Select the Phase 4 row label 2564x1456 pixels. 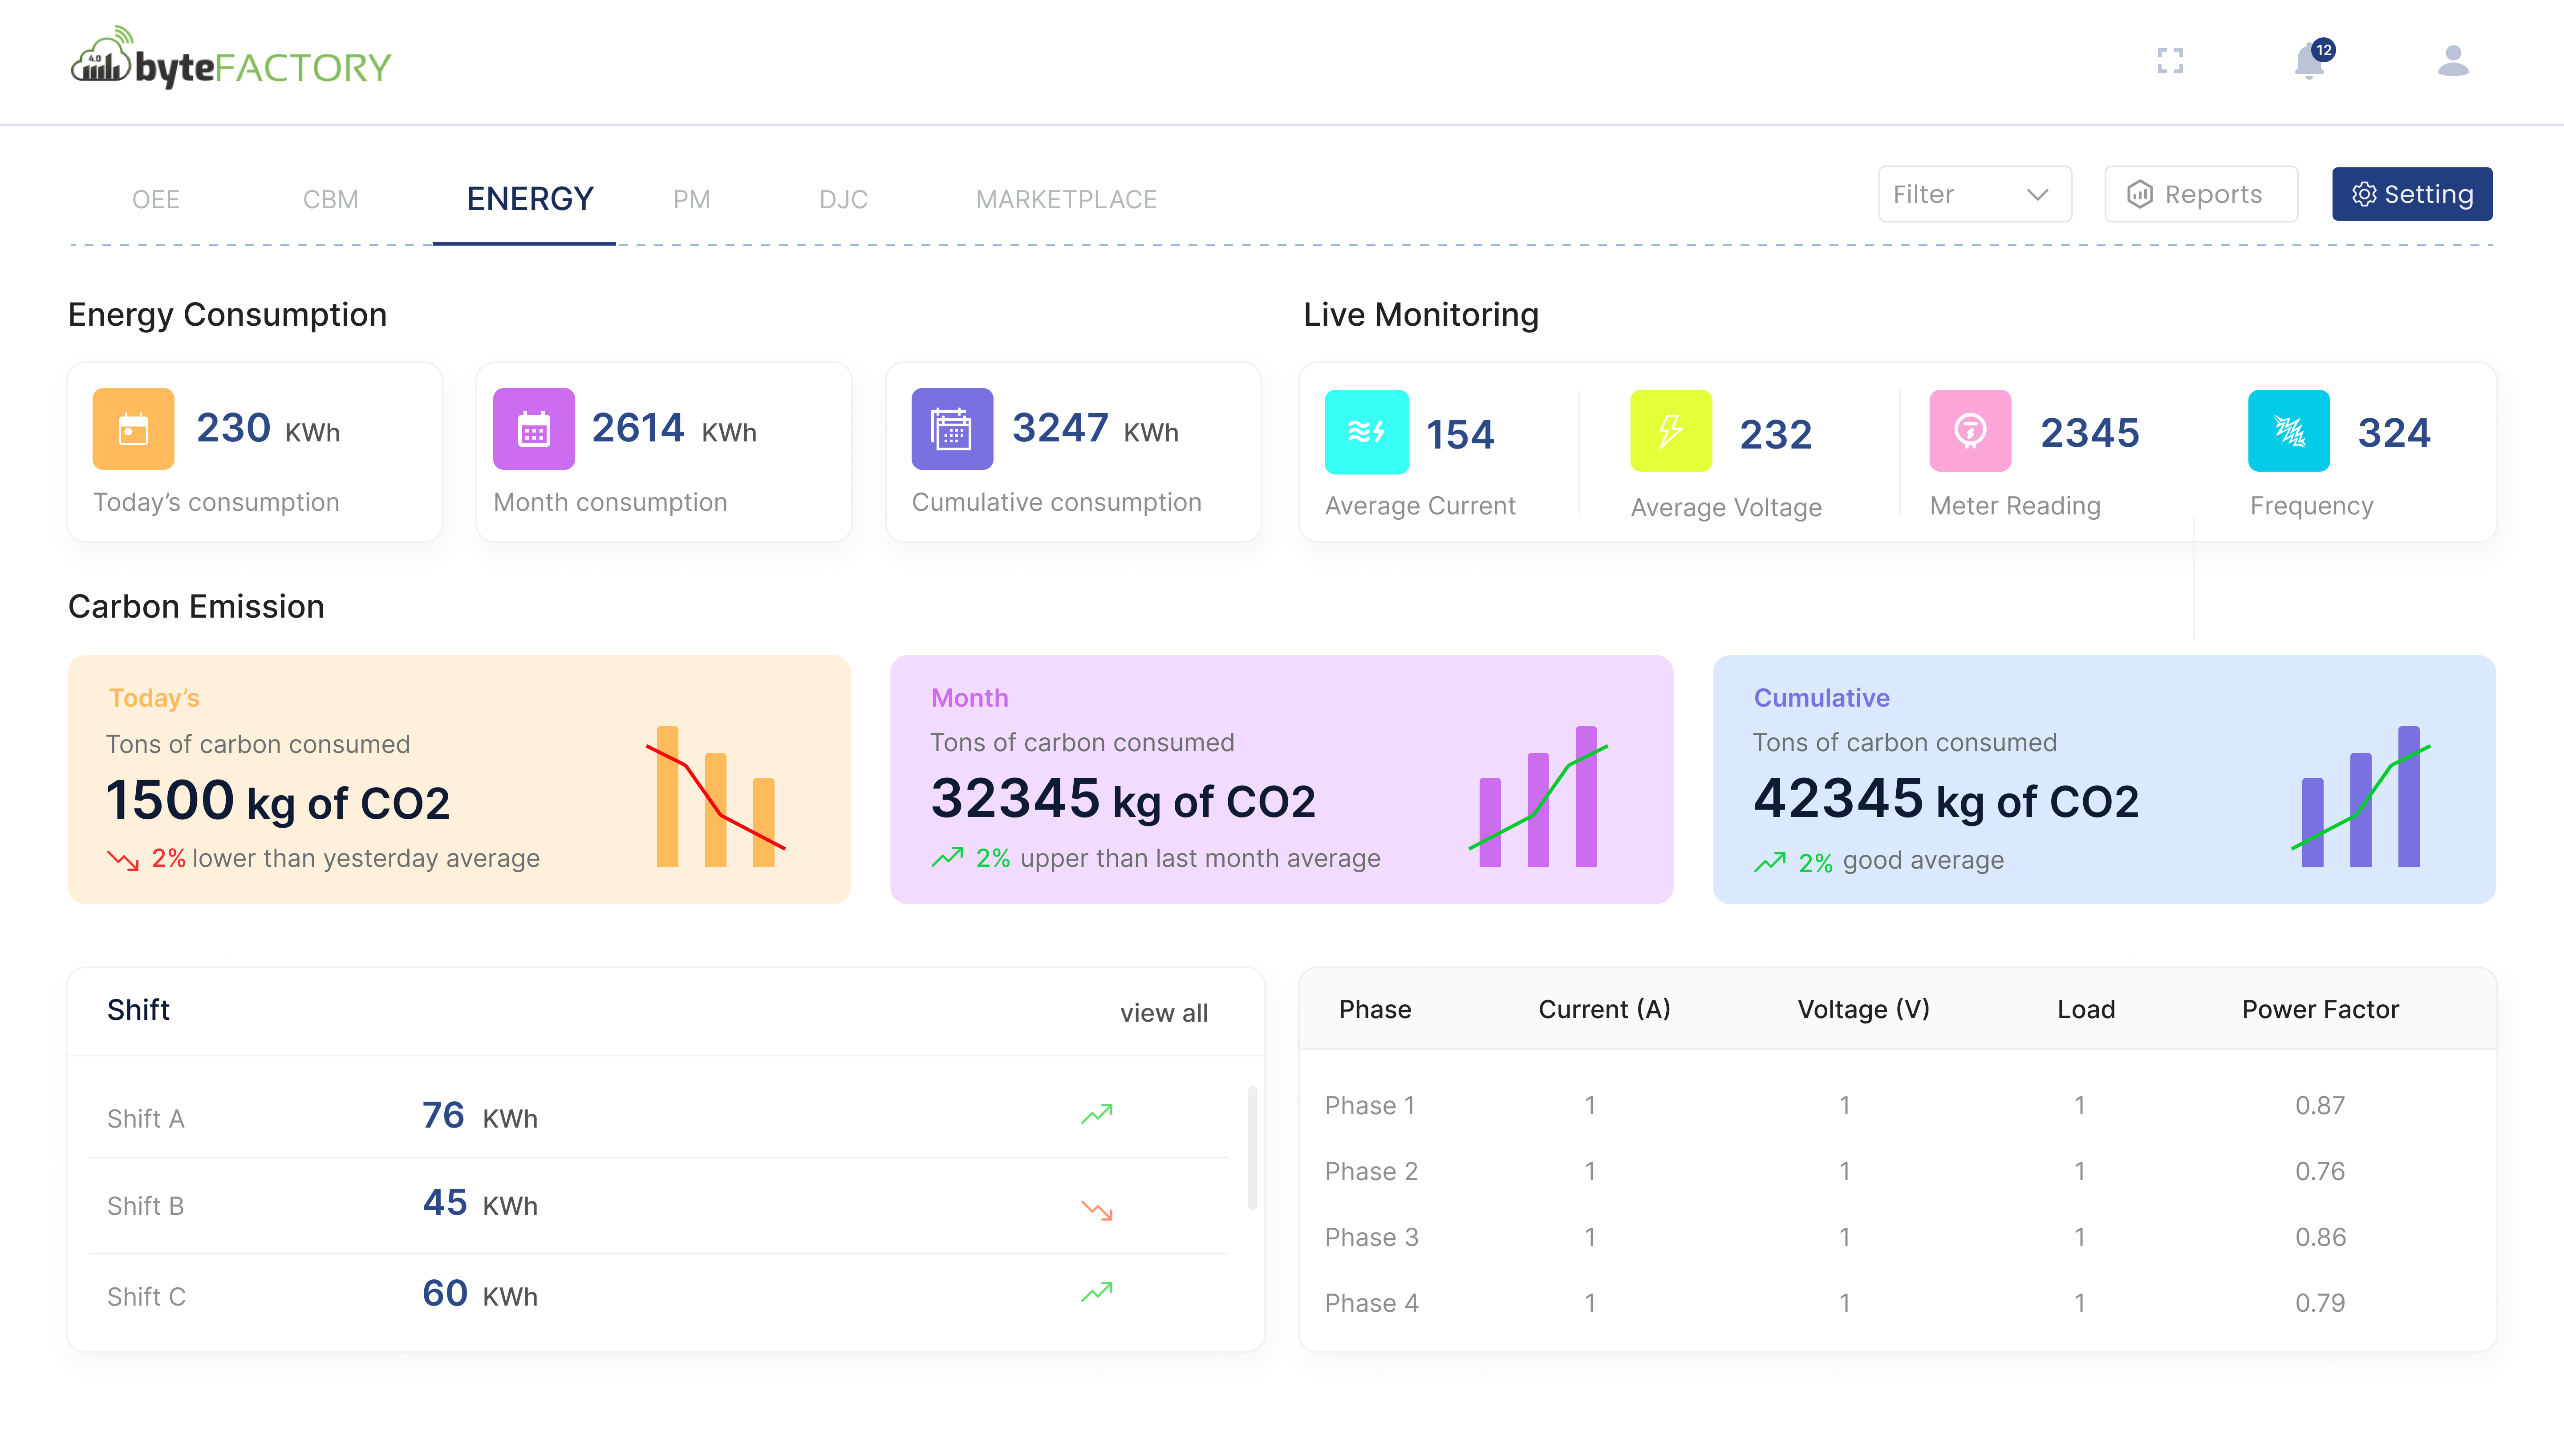1371,1304
